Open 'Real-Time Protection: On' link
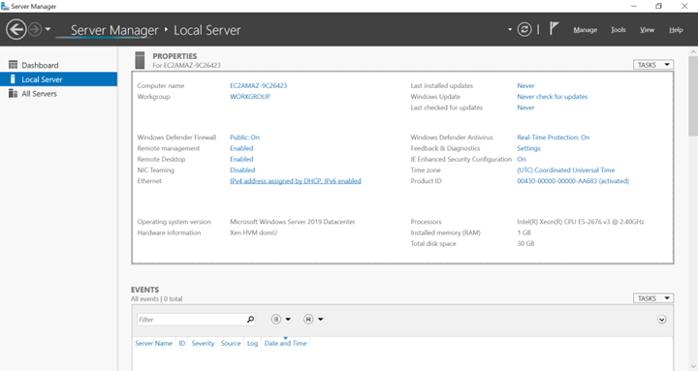 click(553, 137)
